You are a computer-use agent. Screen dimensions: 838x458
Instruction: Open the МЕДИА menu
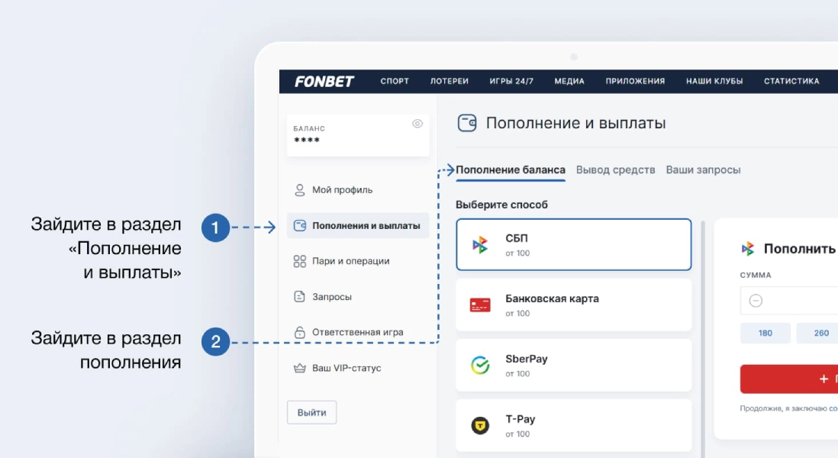(569, 81)
